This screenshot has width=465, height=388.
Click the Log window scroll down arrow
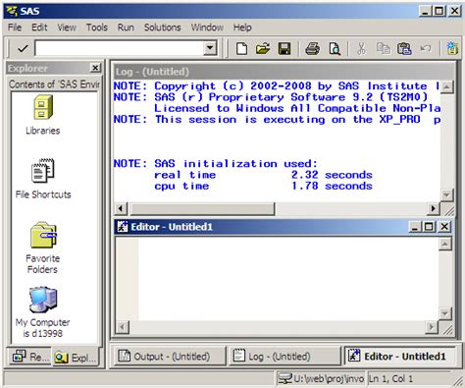[446, 195]
